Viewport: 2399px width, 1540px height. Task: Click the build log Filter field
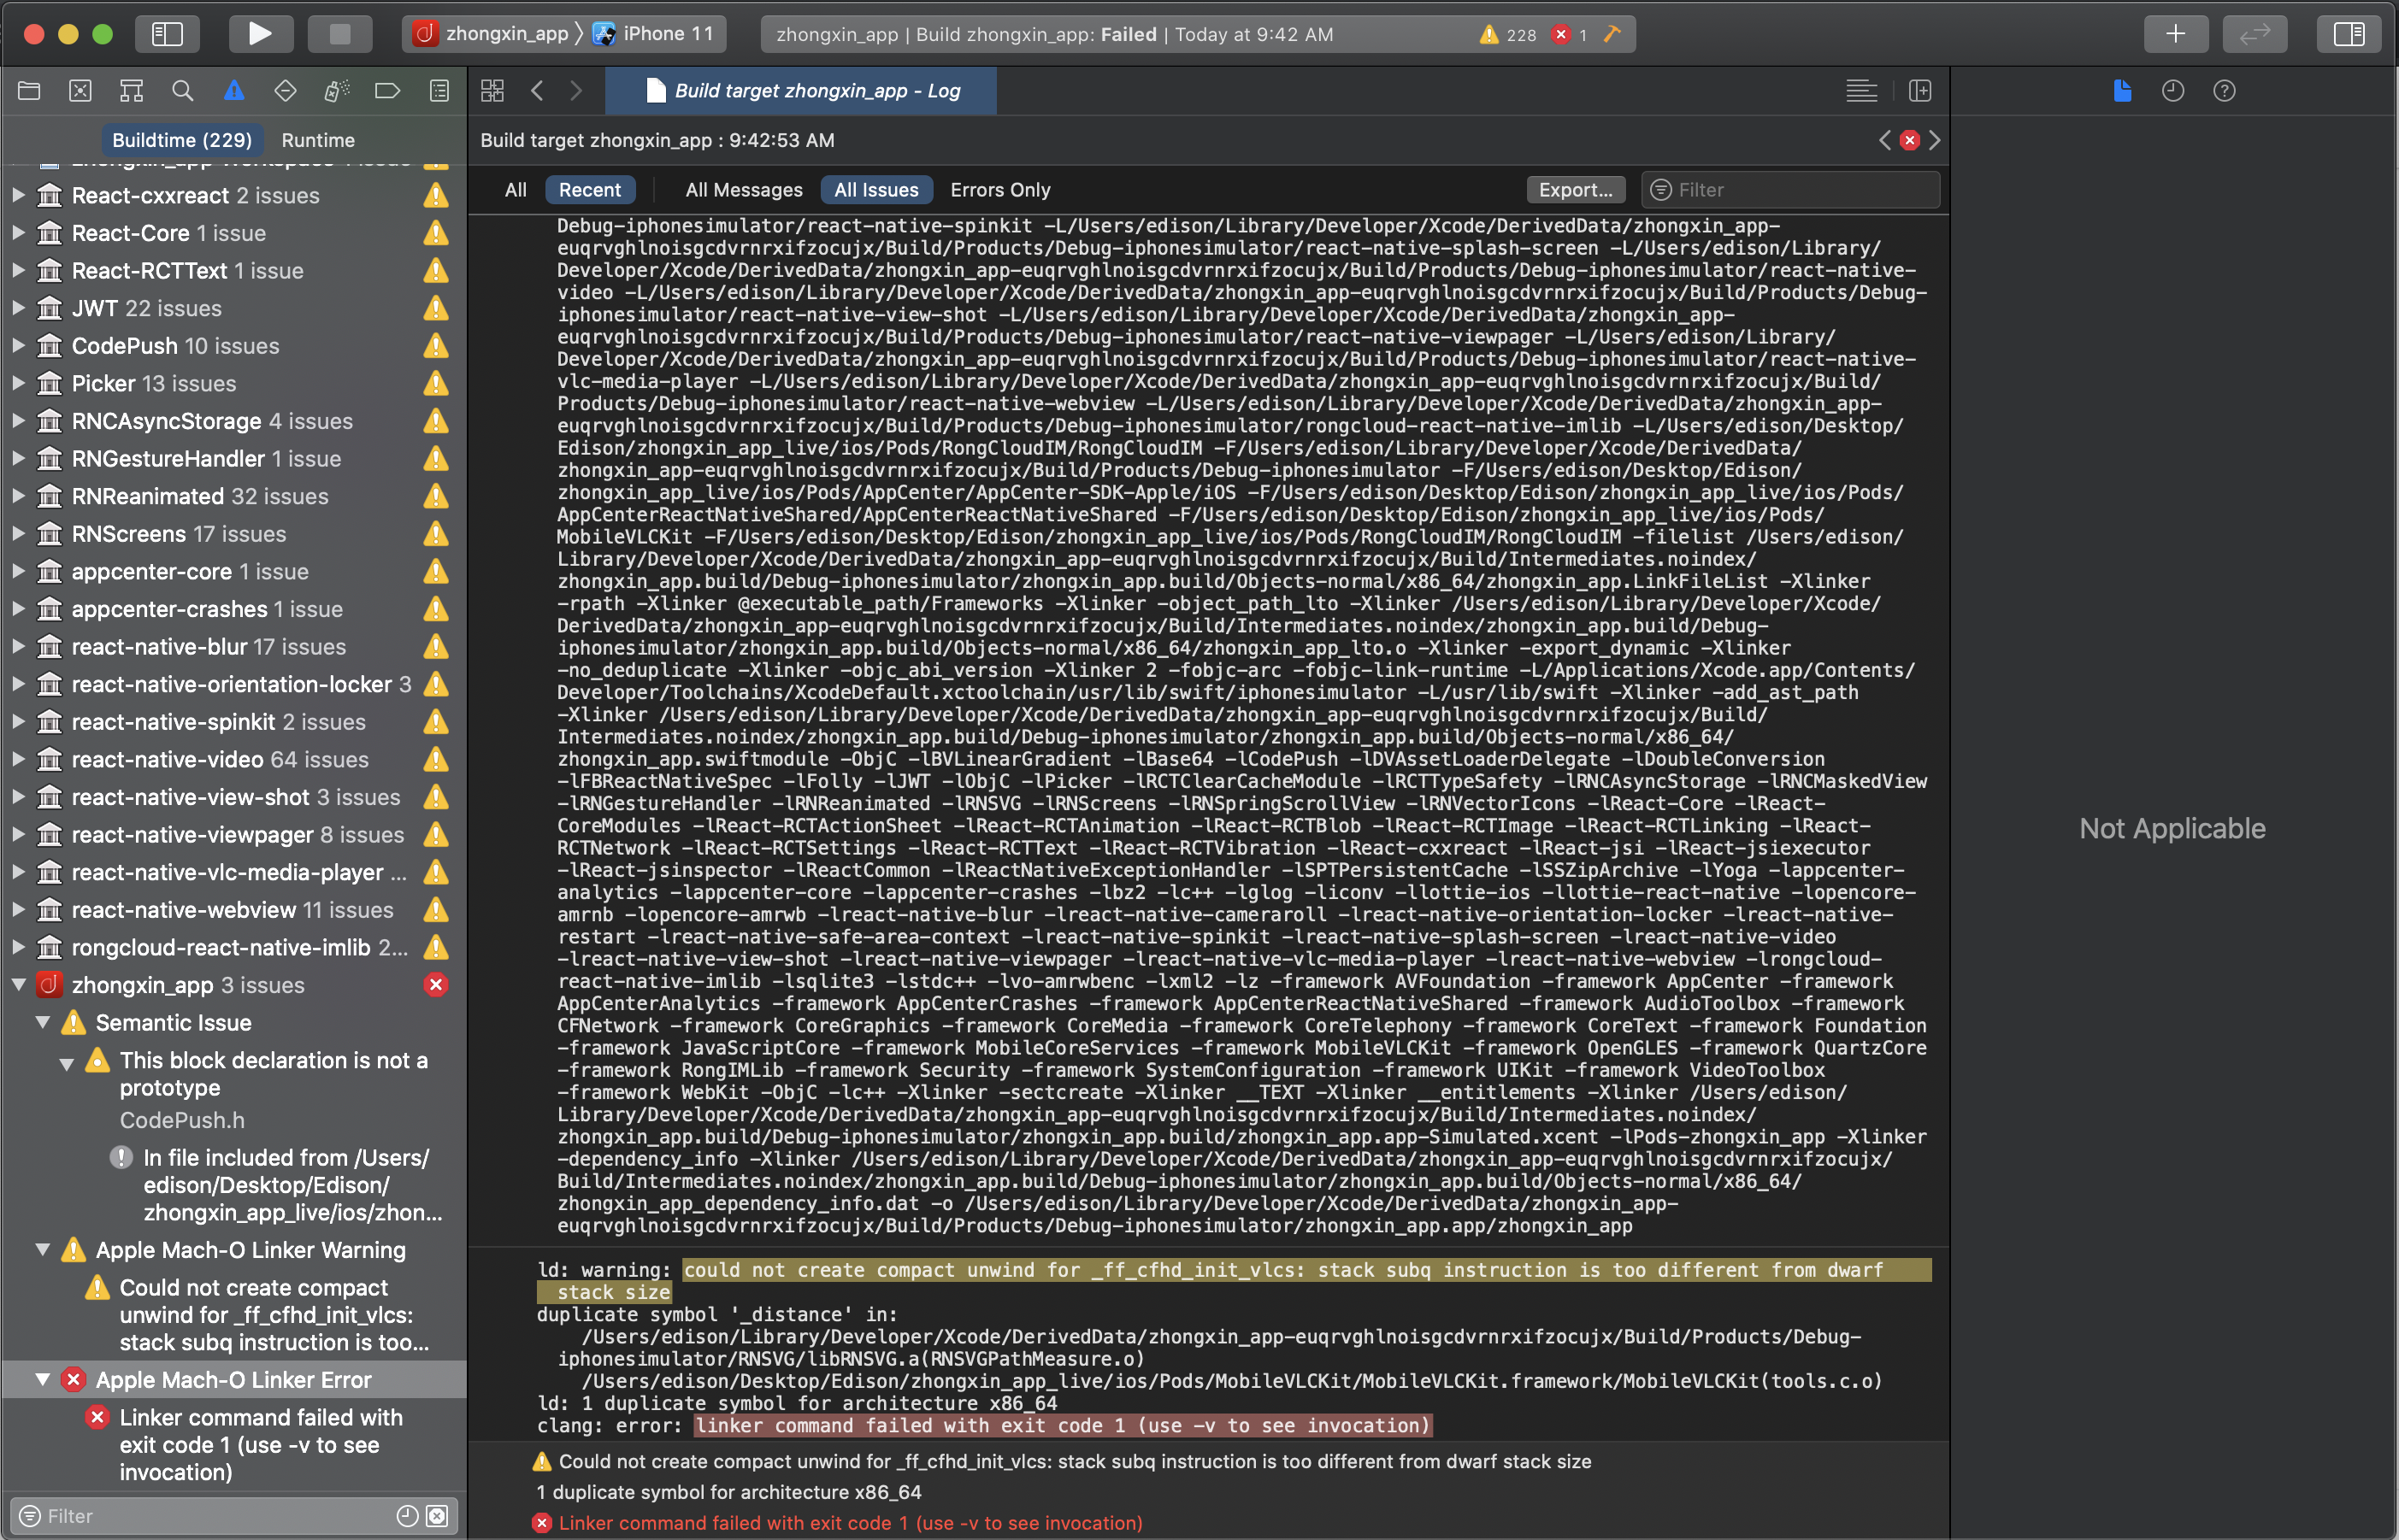[1801, 190]
